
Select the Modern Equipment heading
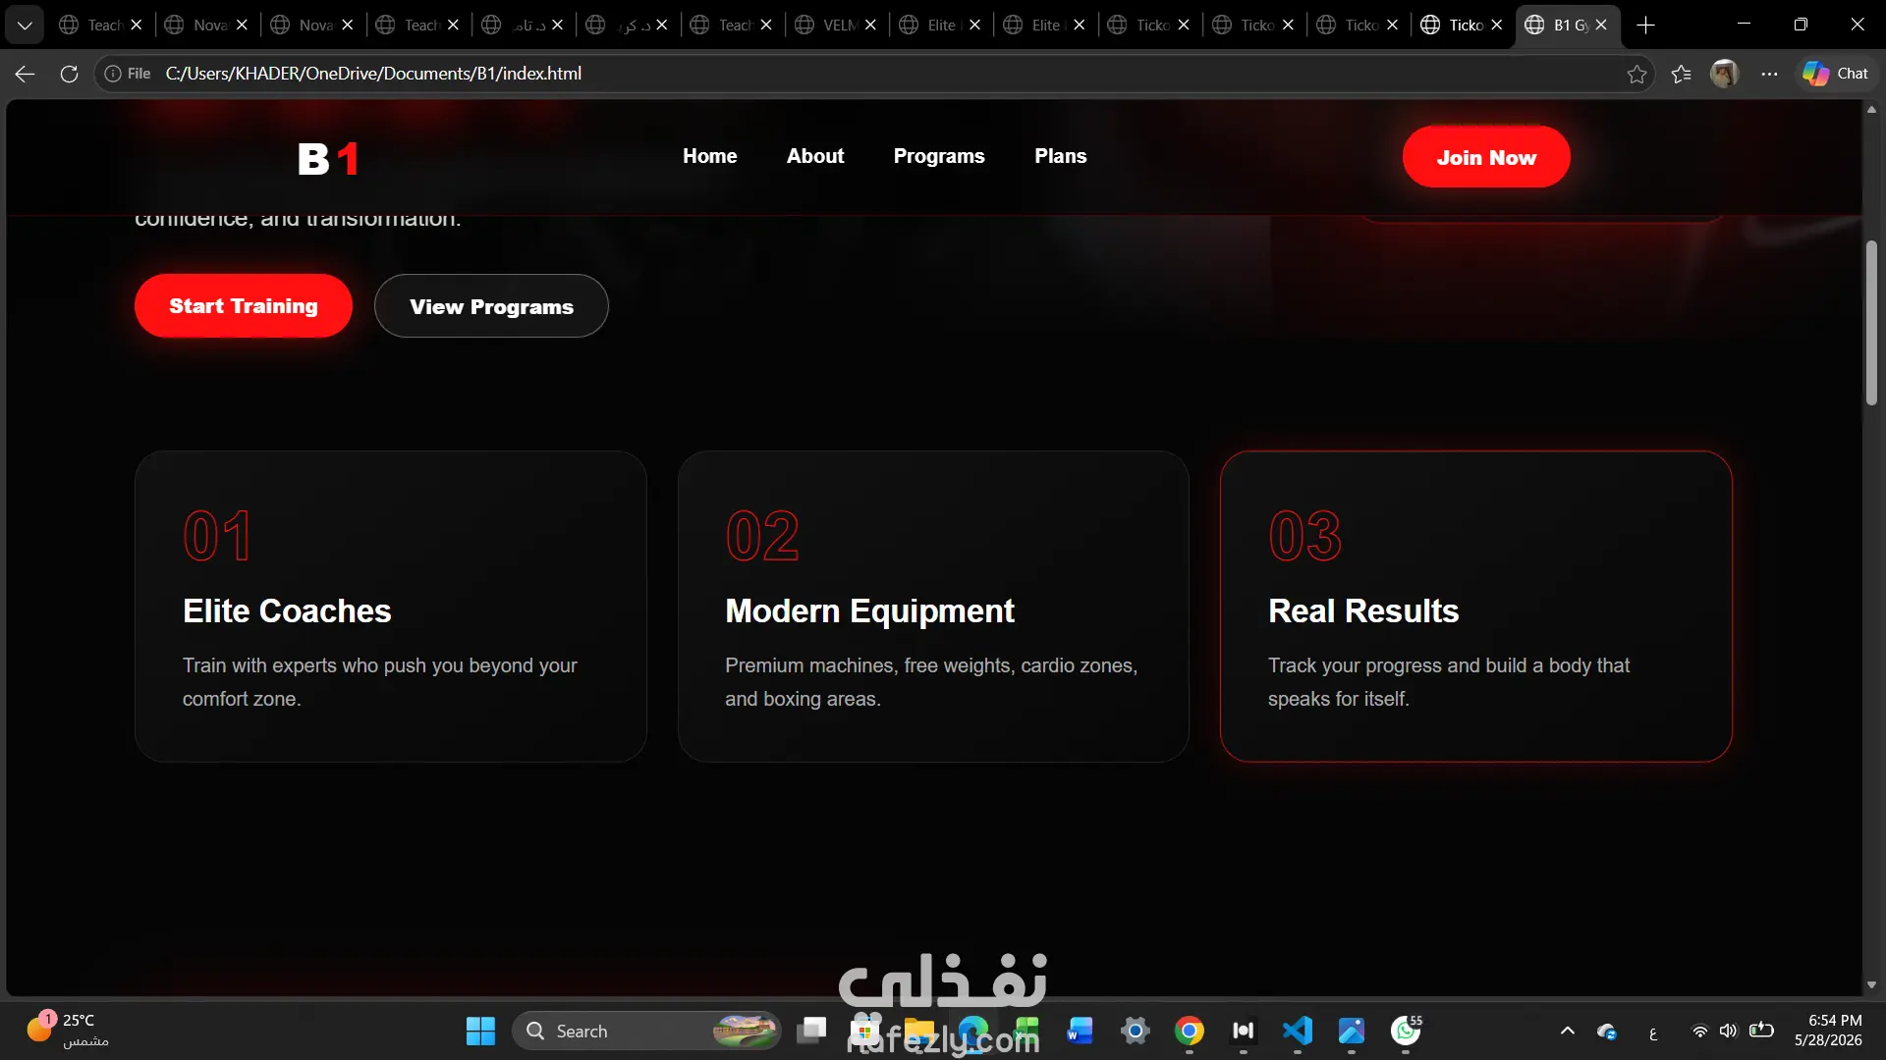(x=869, y=611)
